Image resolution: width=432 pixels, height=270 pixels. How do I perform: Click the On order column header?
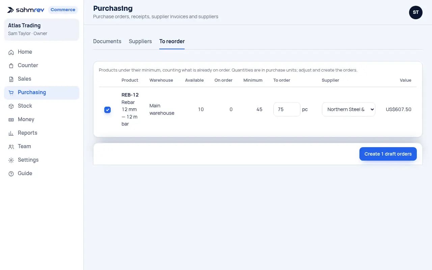coord(223,80)
